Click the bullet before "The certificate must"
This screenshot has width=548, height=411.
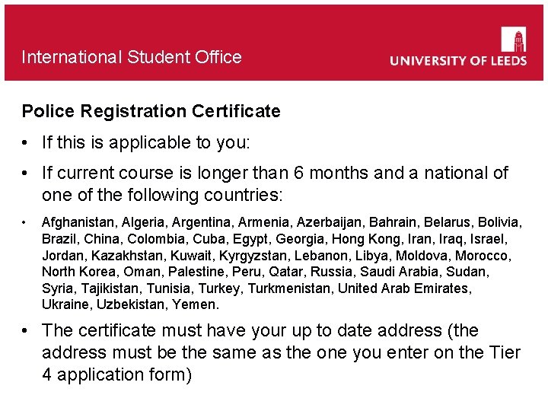(26, 331)
